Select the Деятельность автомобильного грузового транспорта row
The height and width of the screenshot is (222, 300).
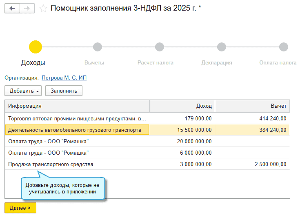(x=77, y=130)
